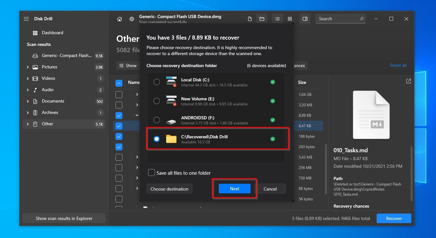Select New Volume (E:) radio button
This screenshot has width=436, height=238.
tap(157, 101)
